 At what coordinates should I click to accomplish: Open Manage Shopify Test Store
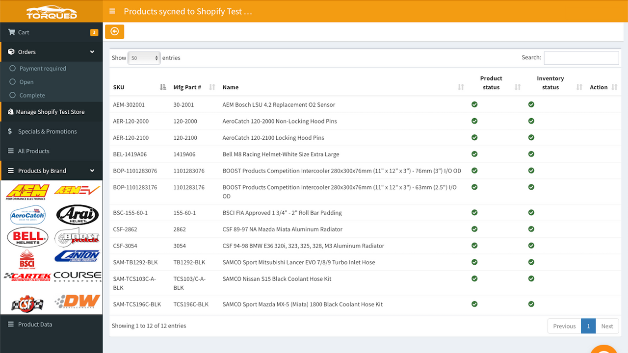[x=51, y=112]
